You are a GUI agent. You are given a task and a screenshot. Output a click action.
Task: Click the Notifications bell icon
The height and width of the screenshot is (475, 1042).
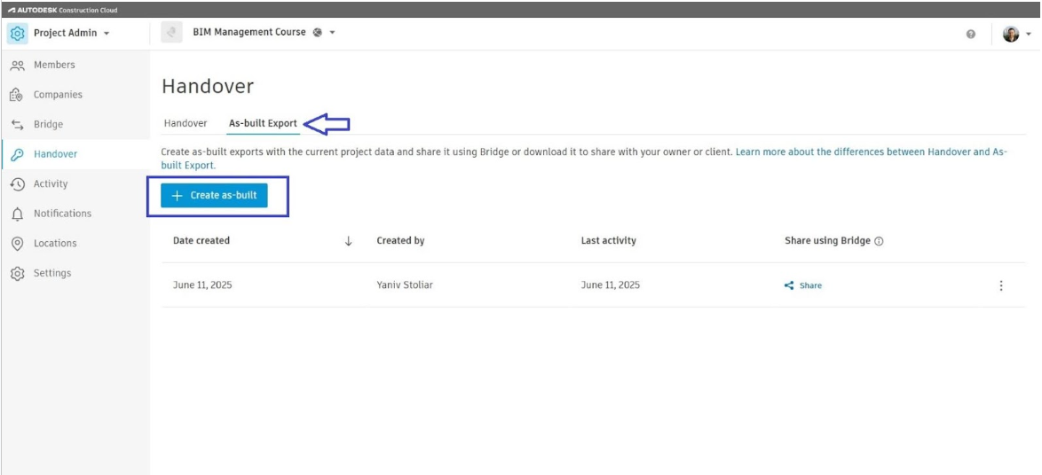tap(16, 214)
